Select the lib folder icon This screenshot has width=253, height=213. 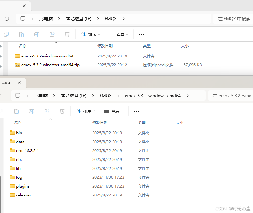pos(12,168)
